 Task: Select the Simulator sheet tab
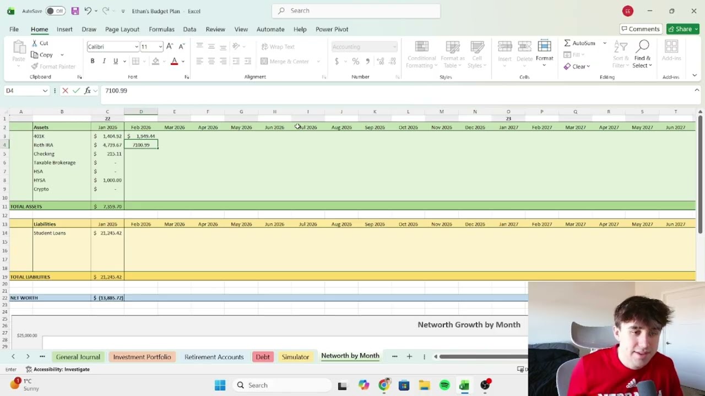pyautogui.click(x=295, y=357)
